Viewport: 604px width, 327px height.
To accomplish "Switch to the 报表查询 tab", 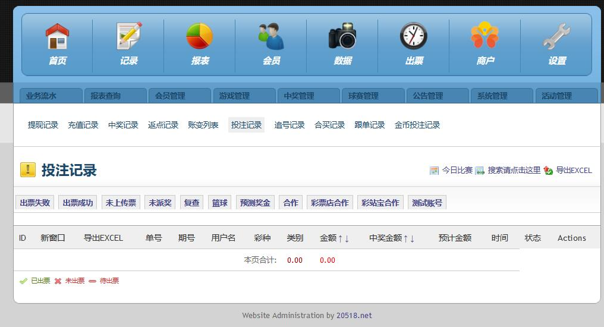I will click(x=115, y=96).
